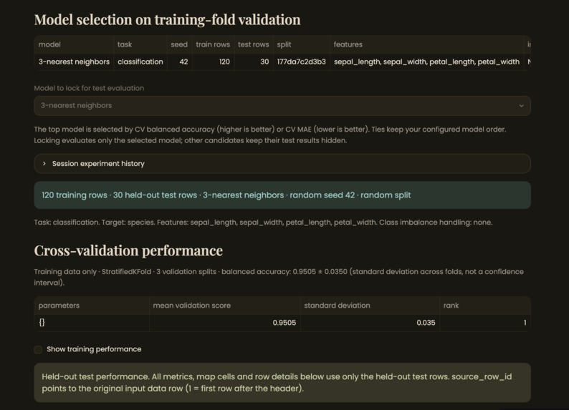Click the 'Held-out test performance' info box
Viewport: 569px width, 410px height.
pyautogui.click(x=282, y=383)
